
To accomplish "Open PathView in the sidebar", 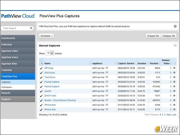I will 18,44.
